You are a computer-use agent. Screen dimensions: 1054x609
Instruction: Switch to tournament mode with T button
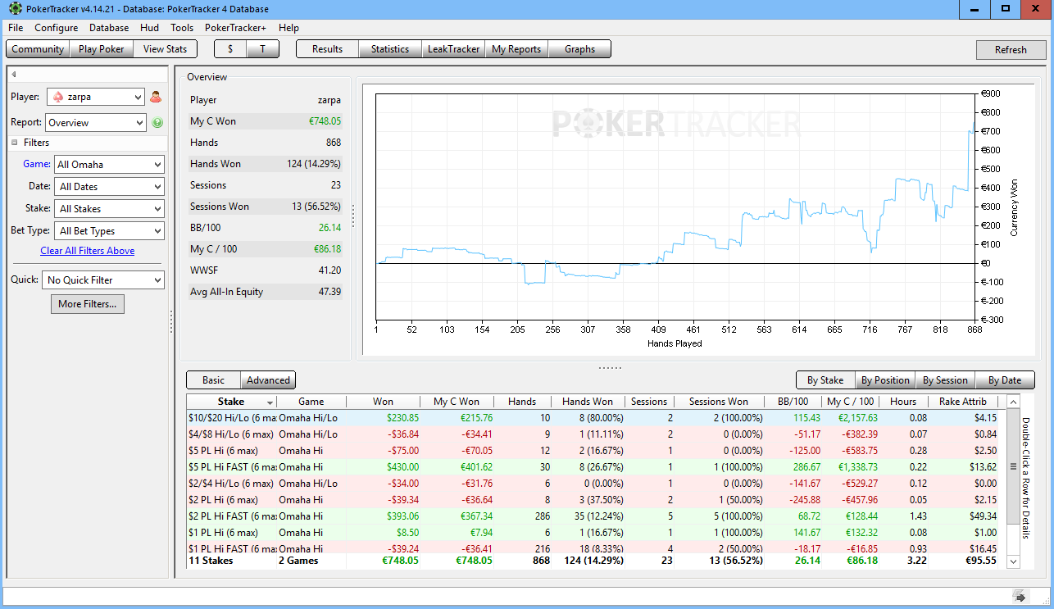[263, 49]
